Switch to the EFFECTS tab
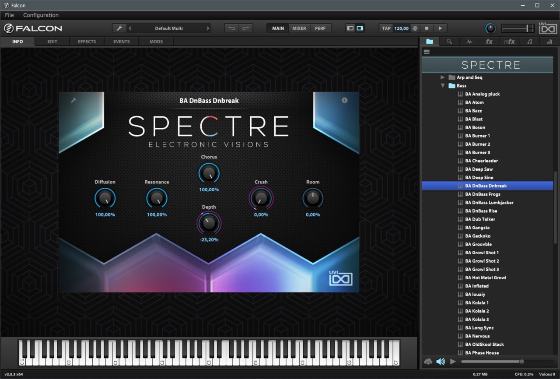This screenshot has height=379, width=560. tap(87, 42)
